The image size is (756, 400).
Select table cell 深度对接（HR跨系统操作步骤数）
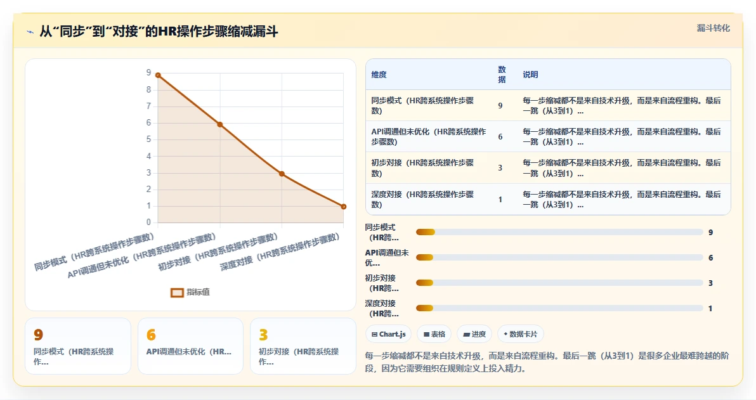429,199
